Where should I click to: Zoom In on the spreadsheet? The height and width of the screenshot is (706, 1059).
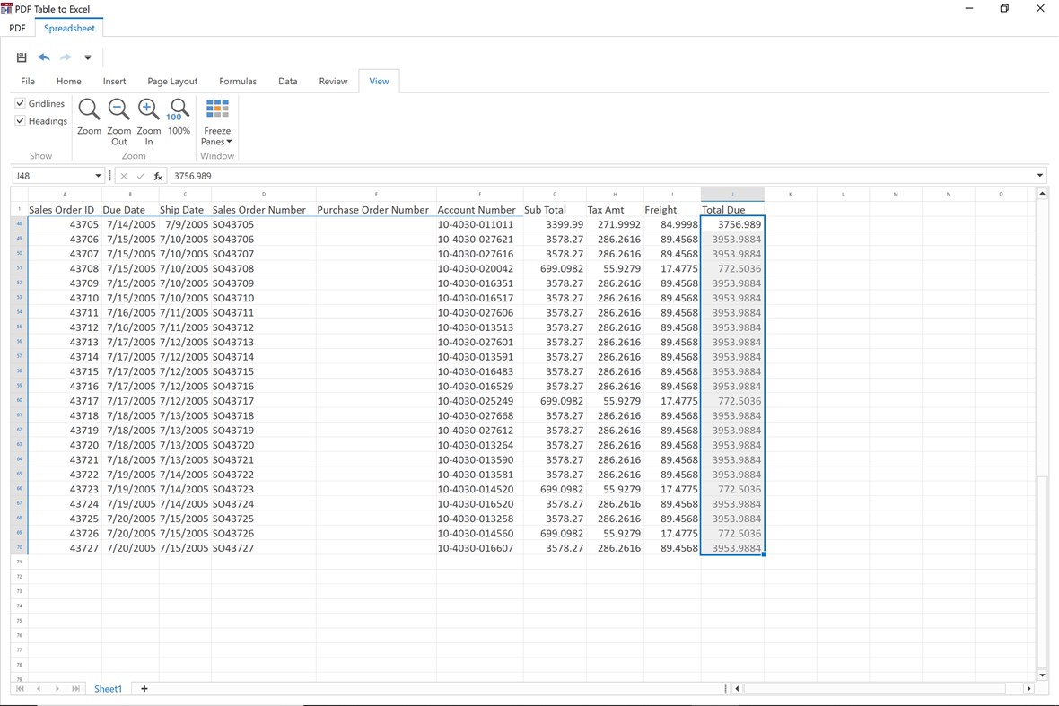click(149, 122)
